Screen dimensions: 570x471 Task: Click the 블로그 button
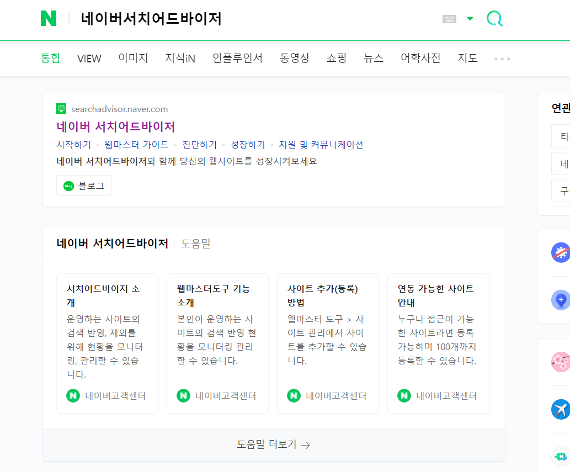pos(84,186)
